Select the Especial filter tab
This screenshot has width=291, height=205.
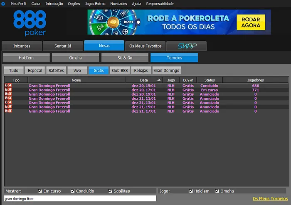click(x=35, y=70)
